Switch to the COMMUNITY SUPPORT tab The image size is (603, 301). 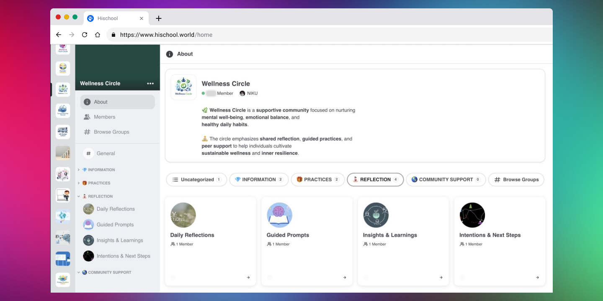coord(446,180)
